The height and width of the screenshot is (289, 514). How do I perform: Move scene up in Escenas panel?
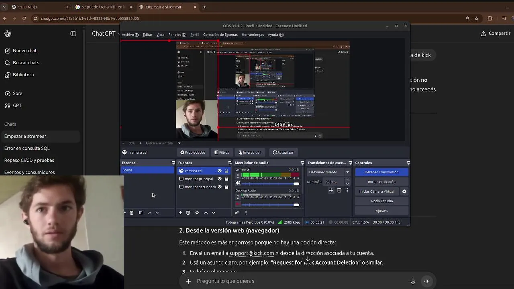tap(149, 213)
